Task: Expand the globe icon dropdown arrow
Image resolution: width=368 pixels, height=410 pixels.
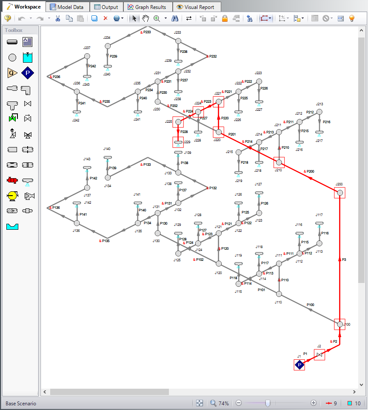Action: tap(123, 18)
